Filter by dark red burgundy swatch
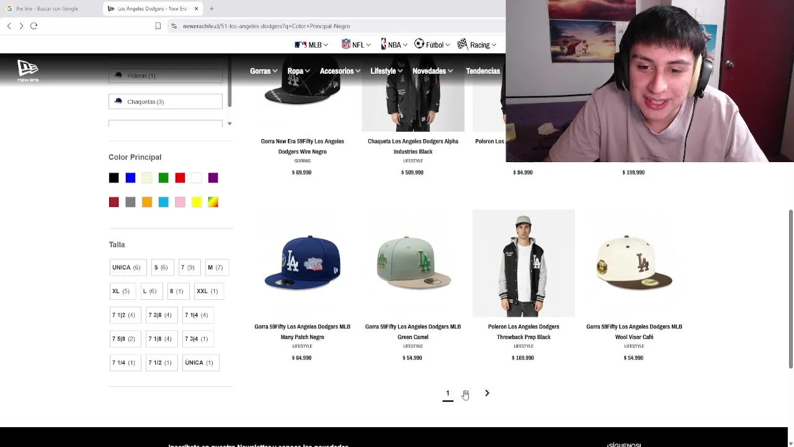The height and width of the screenshot is (447, 794). coord(114,202)
